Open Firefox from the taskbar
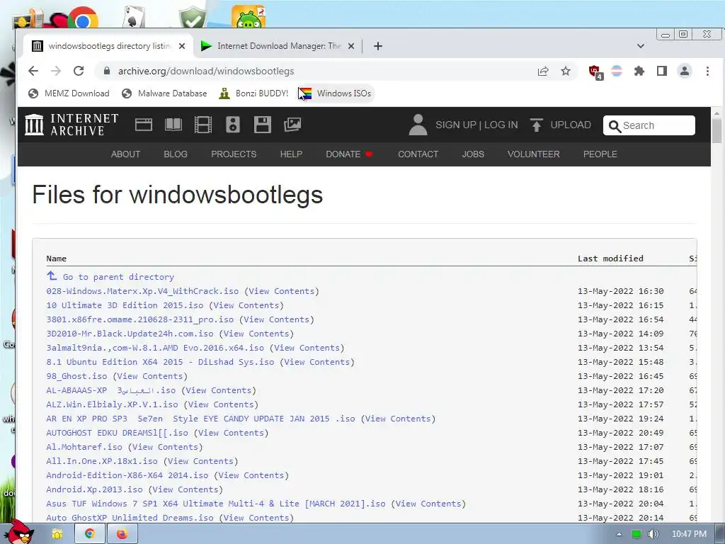This screenshot has height=544, width=725. (122, 534)
